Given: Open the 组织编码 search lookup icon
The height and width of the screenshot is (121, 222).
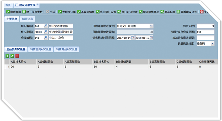Looking at the screenshot, I should point(46,26).
